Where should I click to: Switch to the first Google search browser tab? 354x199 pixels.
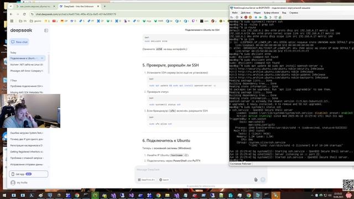point(35,6)
